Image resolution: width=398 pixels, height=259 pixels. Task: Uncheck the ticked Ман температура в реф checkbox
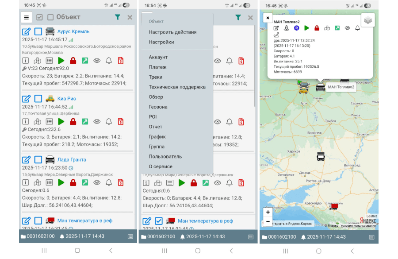click(159, 221)
